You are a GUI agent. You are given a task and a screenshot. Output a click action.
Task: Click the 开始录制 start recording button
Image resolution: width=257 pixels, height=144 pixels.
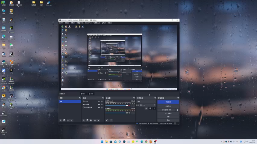(168, 106)
